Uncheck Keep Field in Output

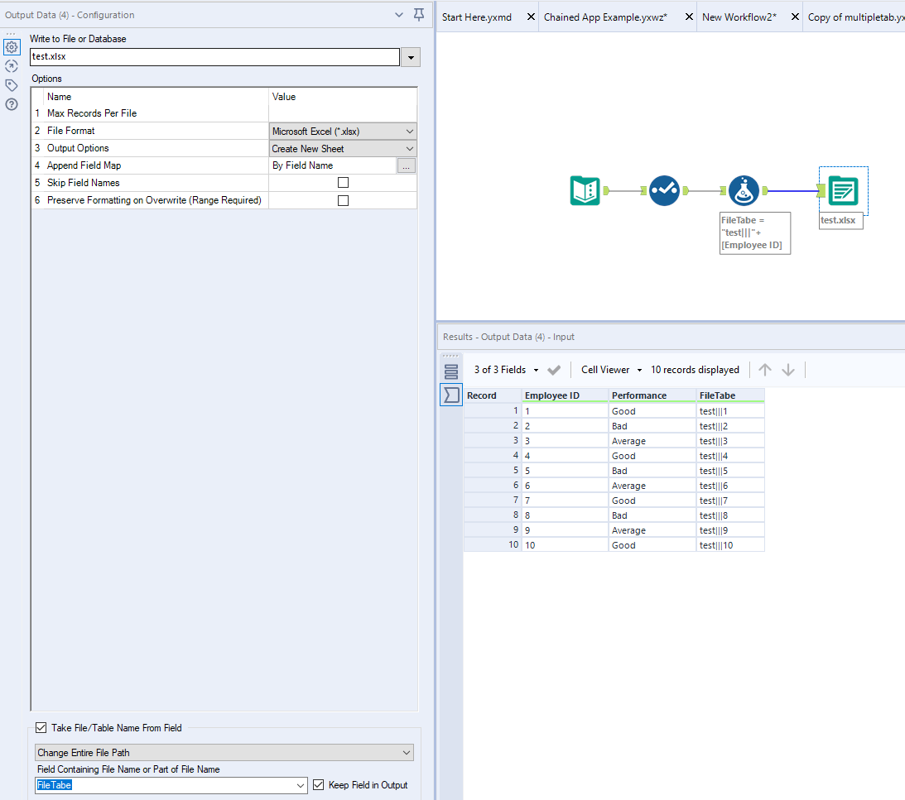click(x=319, y=784)
